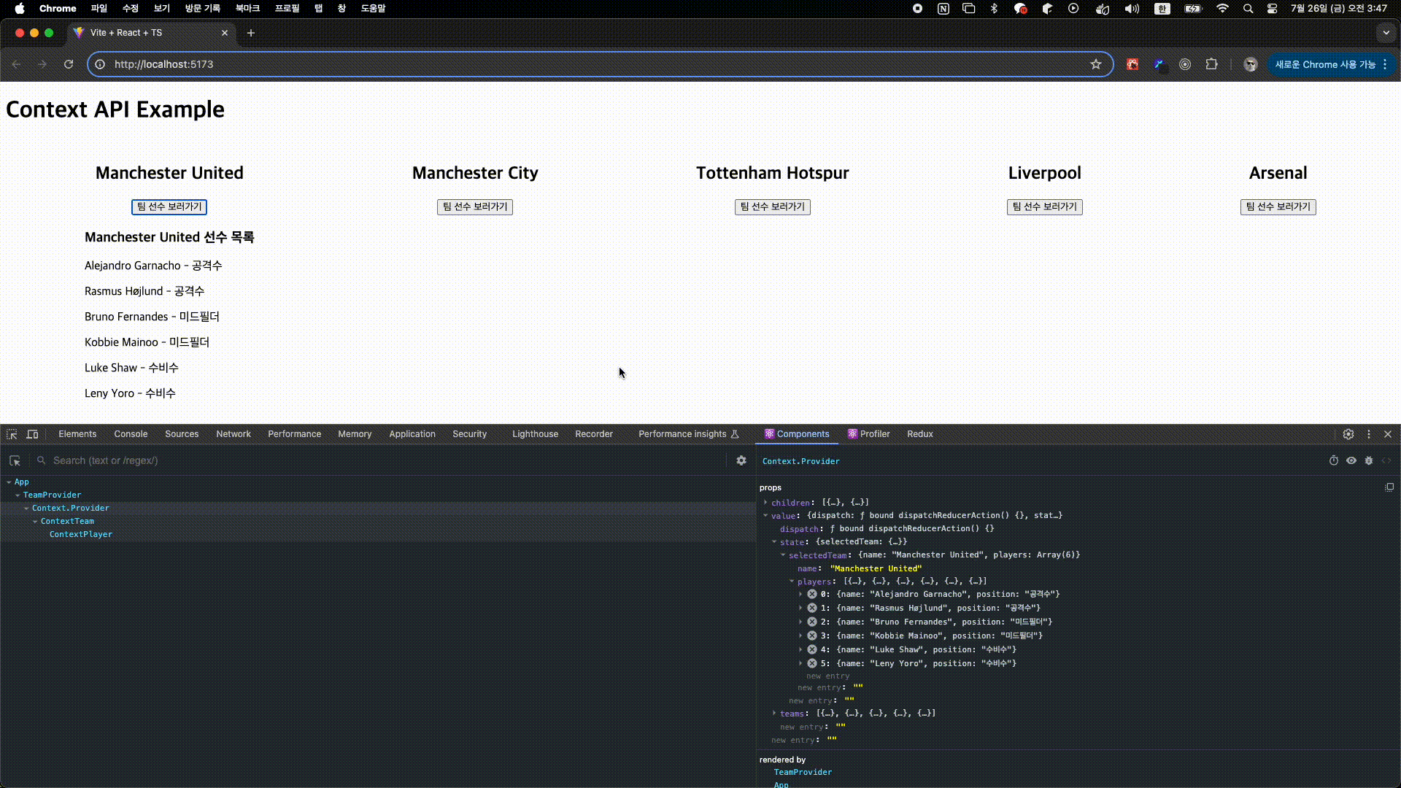
Task: Click log component data bug icon
Action: point(1369,460)
